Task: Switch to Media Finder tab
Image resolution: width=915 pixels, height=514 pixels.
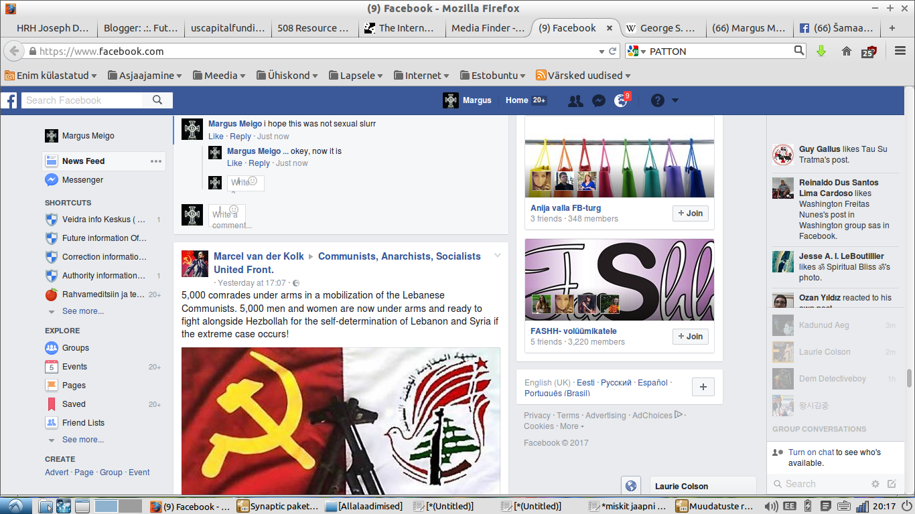Action: point(488,28)
